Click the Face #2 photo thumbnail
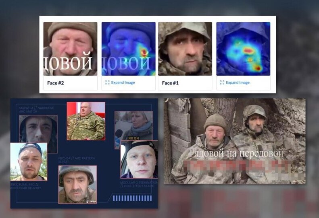The height and width of the screenshot is (218, 319). tap(71, 49)
